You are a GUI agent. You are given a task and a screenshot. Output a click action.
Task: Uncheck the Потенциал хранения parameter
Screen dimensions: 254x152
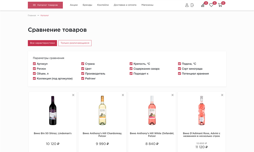179,73
